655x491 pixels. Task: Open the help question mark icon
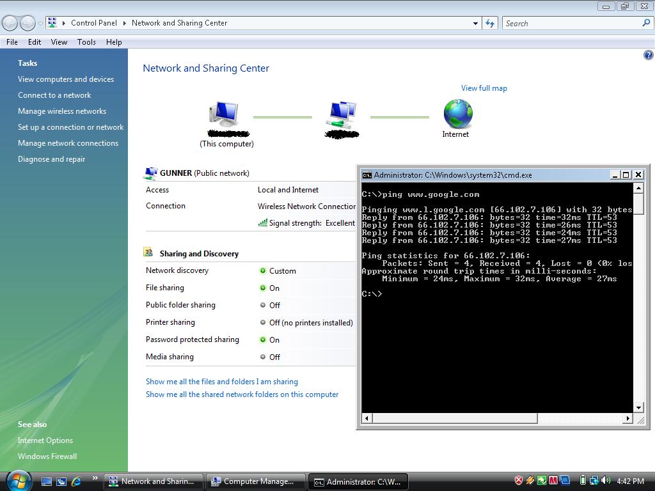pyautogui.click(x=649, y=55)
